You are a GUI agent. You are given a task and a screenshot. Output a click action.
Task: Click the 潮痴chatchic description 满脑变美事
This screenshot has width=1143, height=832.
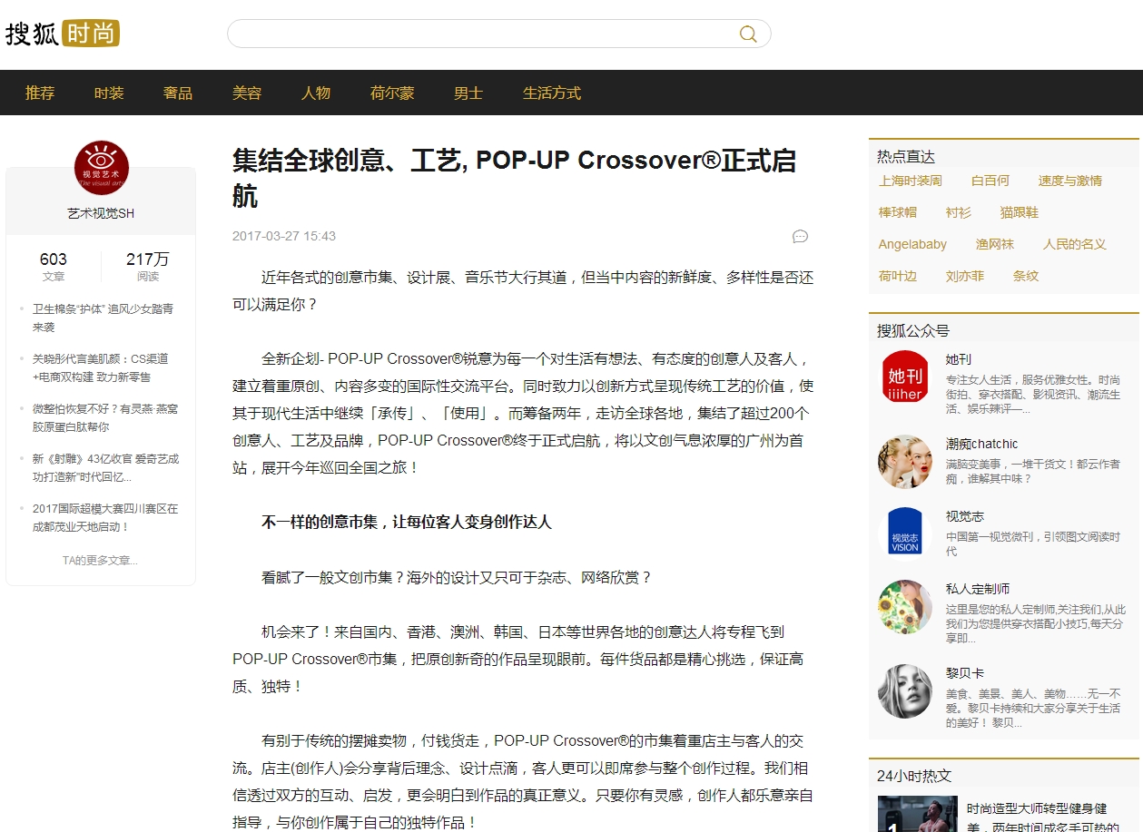pyautogui.click(x=1033, y=472)
